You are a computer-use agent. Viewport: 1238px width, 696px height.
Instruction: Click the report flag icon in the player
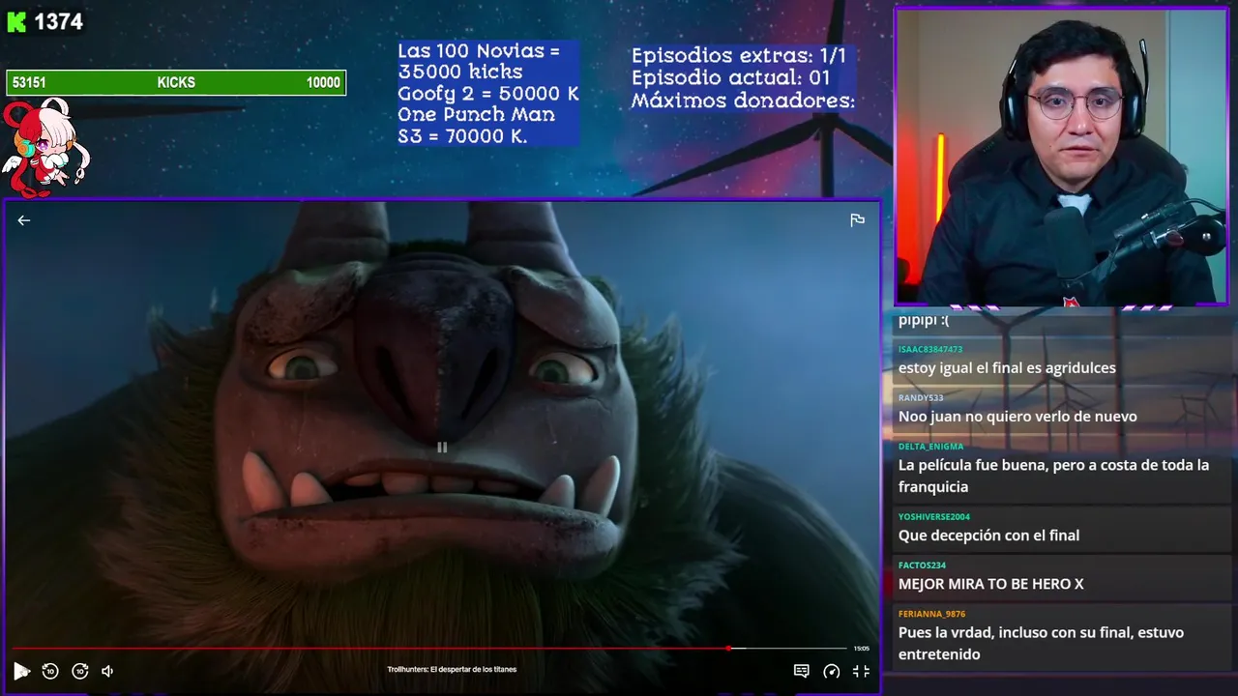coord(857,220)
